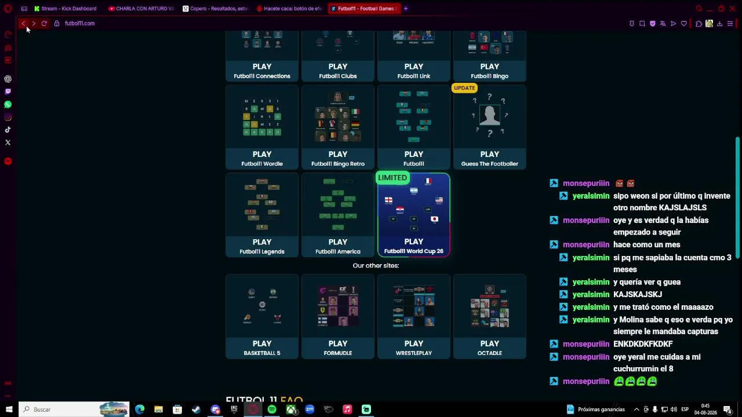Click the Windows taskbar search box
This screenshot has width=742, height=417.
[74, 409]
